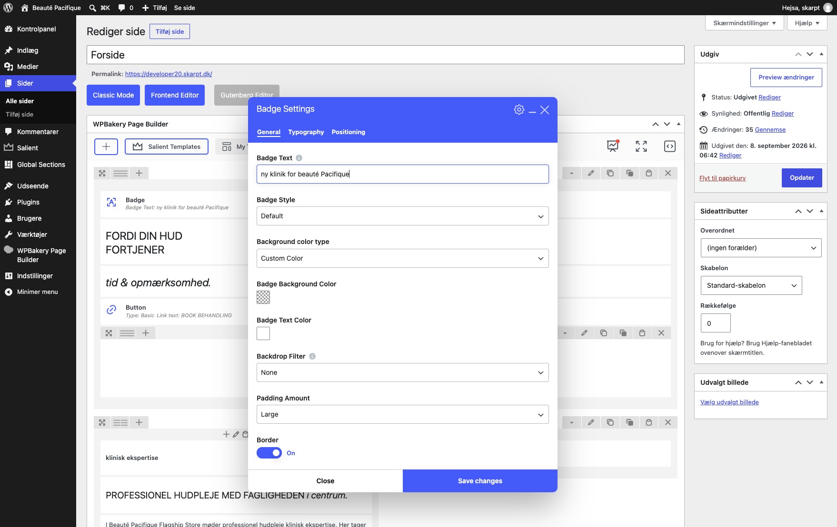Screen dimensions: 837x527
Task: Click Vælg udvalgt billede link
Action: point(729,402)
